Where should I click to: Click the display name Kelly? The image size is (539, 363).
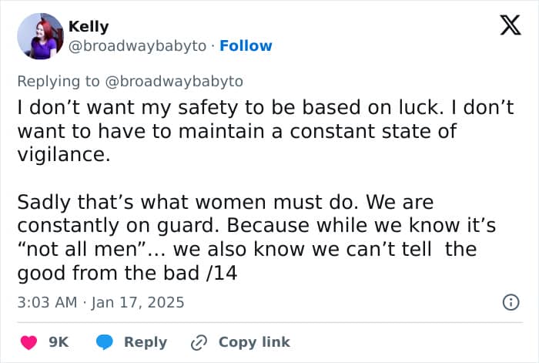89,26
